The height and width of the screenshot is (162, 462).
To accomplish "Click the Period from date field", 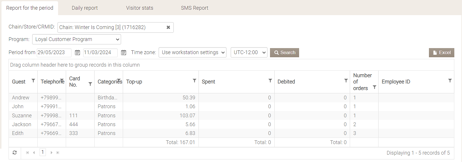I will pos(54,53).
